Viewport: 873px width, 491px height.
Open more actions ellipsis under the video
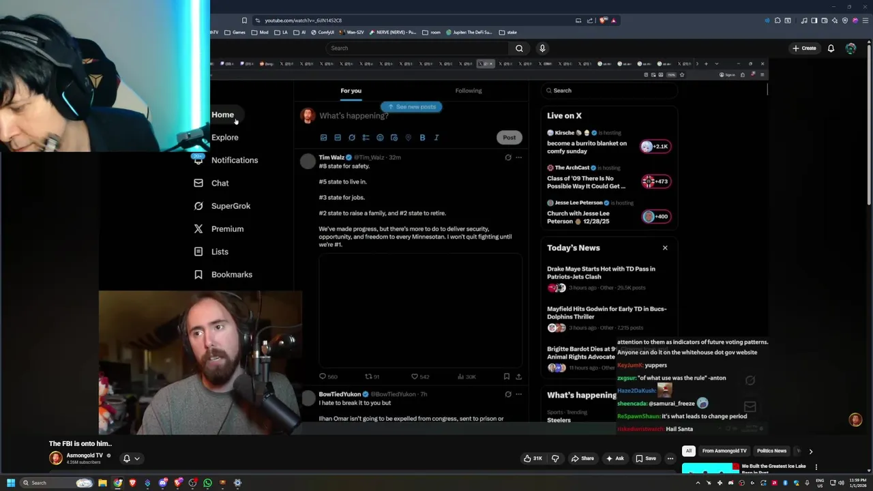coord(670,458)
